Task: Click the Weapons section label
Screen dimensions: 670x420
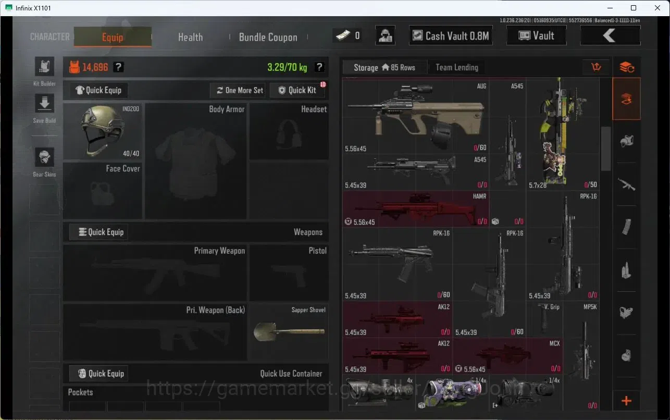Action: [x=308, y=232]
